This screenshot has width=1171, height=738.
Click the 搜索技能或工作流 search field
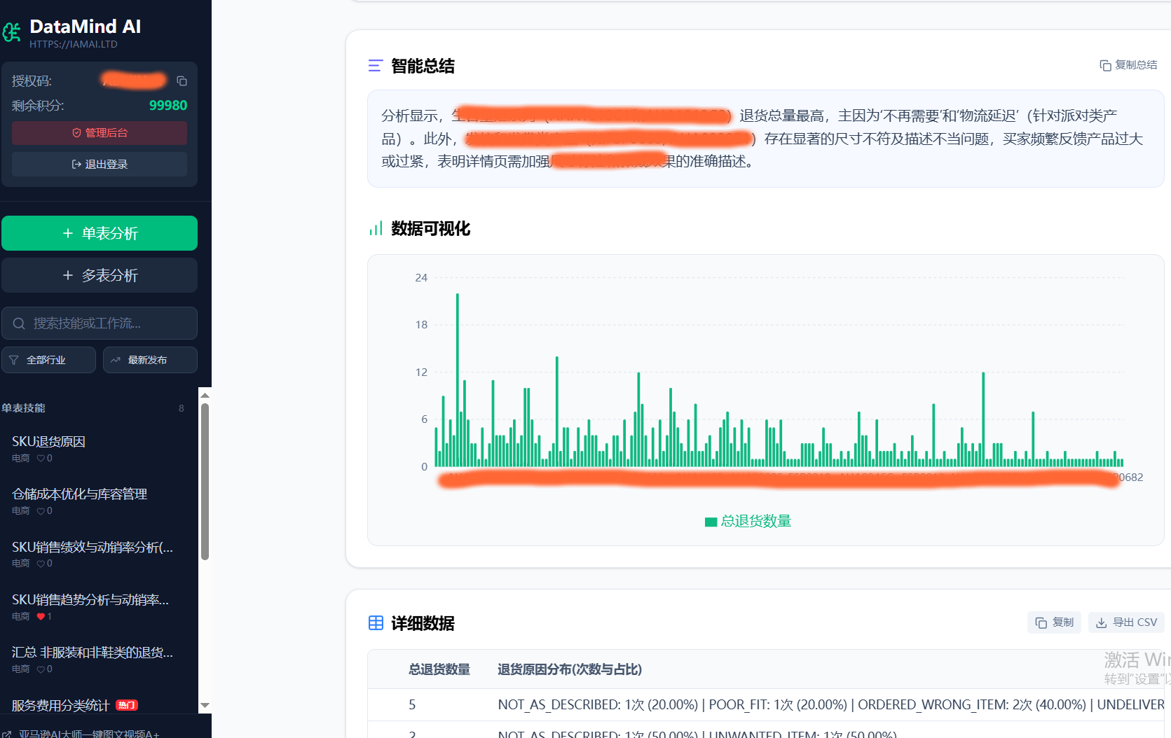(100, 323)
